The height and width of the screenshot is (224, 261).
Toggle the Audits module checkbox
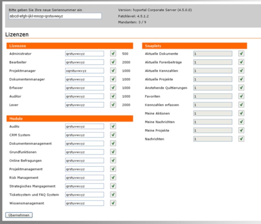coord(113,126)
